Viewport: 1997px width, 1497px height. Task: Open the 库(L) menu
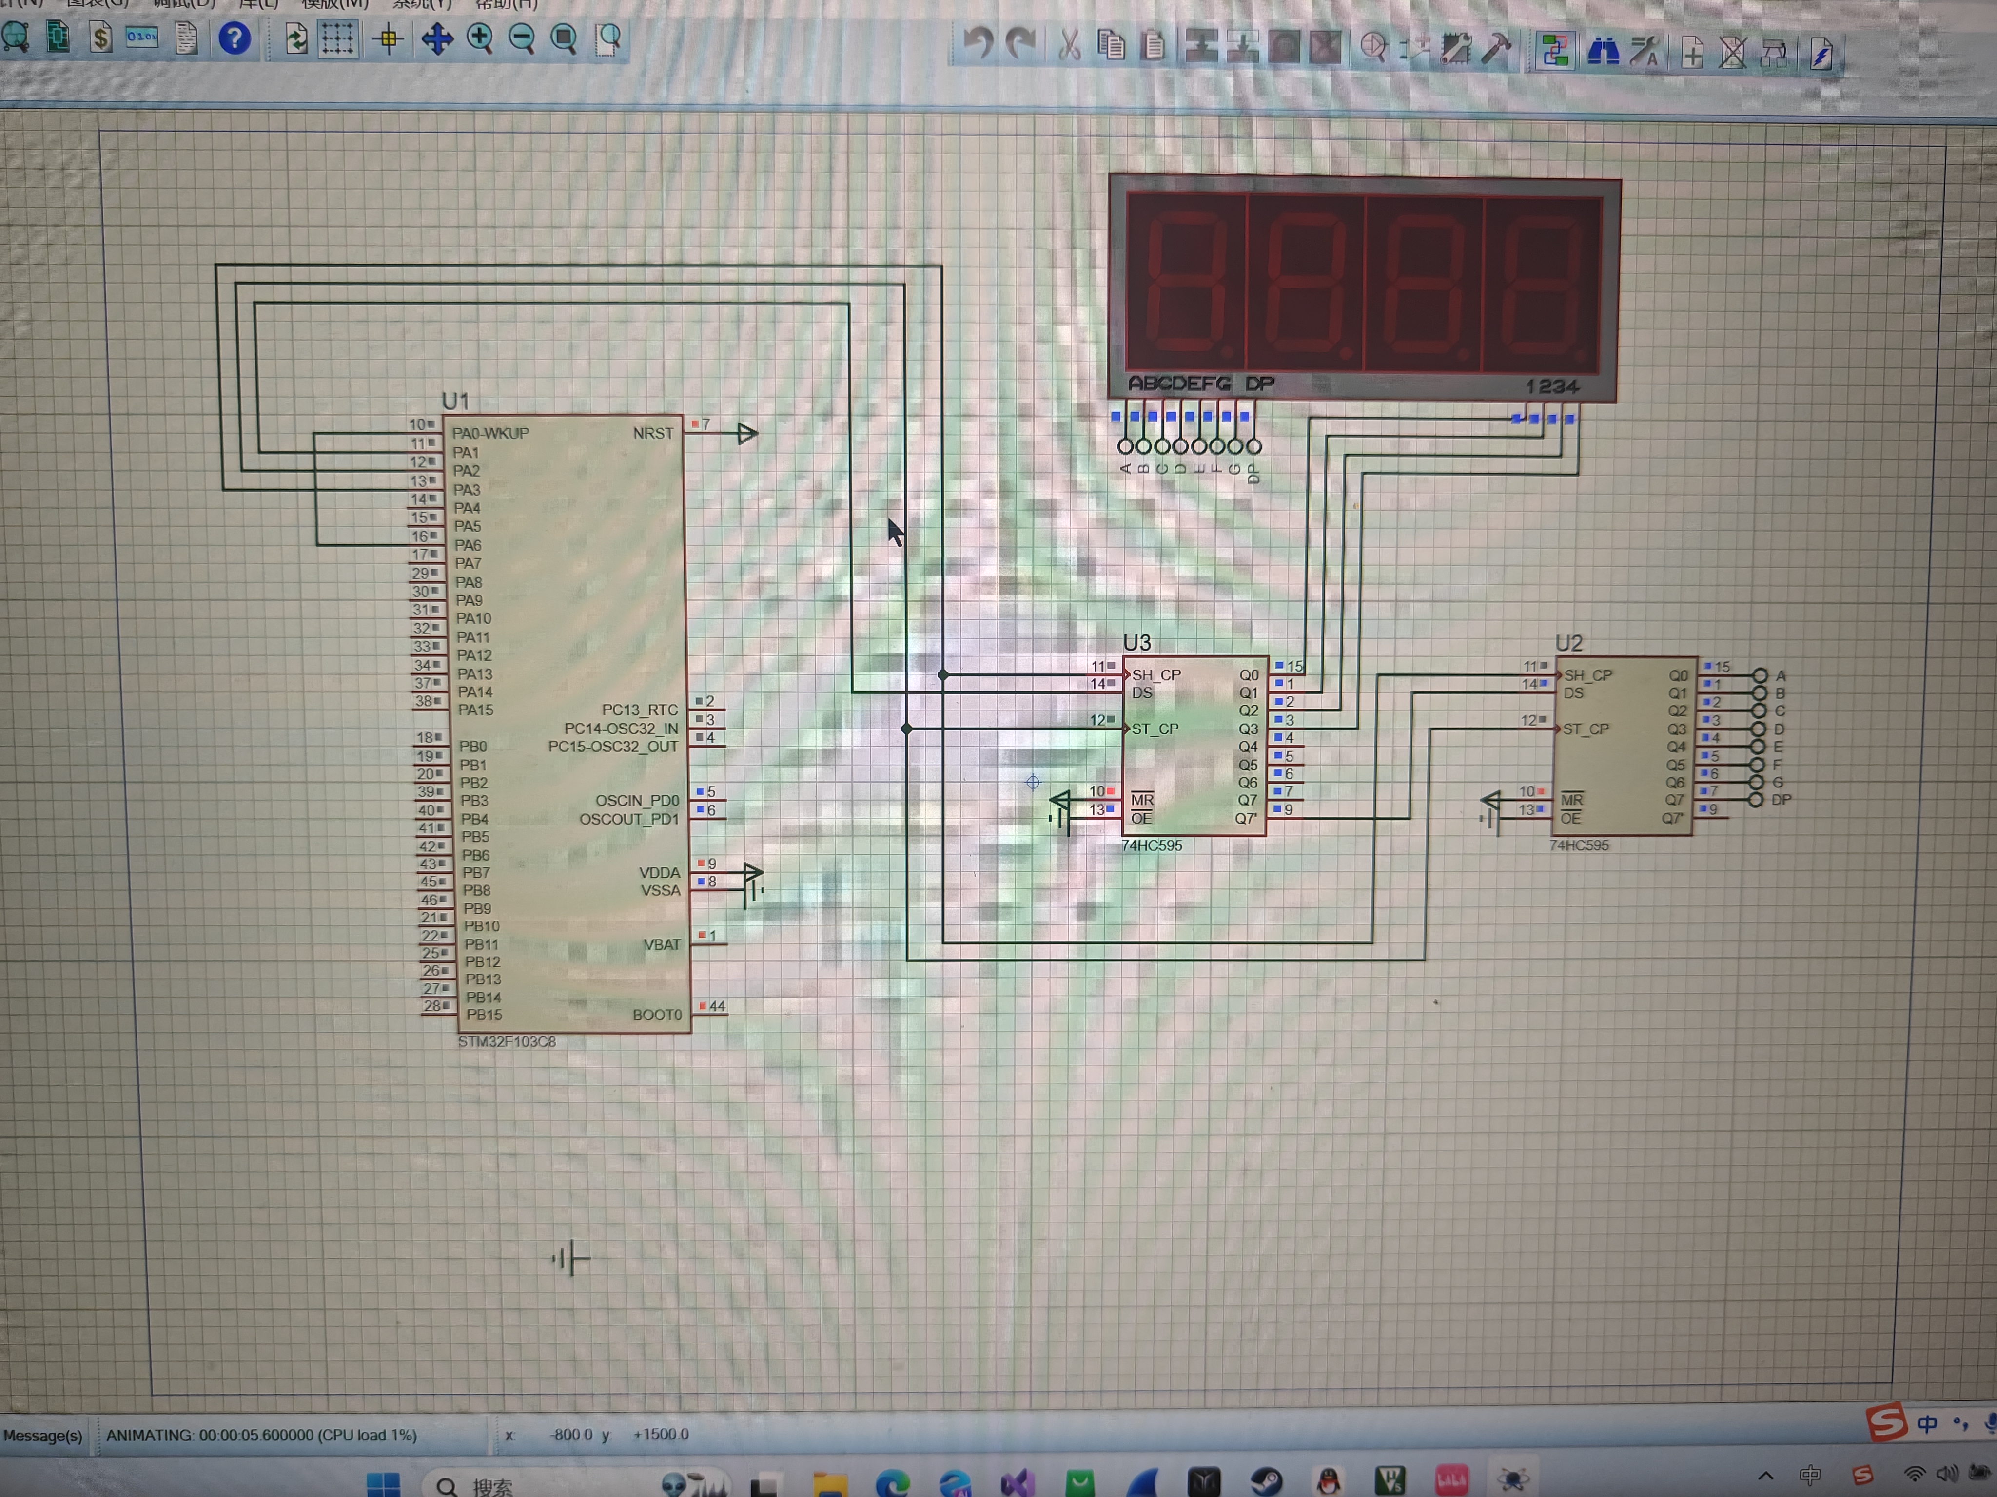(258, 4)
